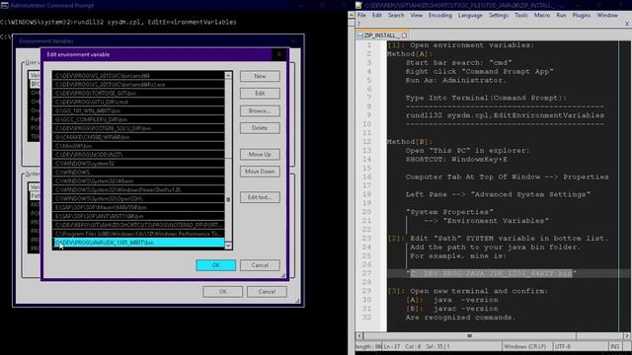Click the Notepad++ title bar app icon
The image size is (632, 355).
pos(358,5)
